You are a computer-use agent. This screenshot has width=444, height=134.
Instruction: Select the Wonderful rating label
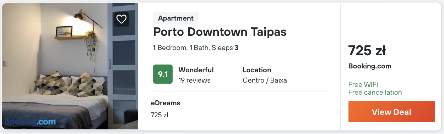point(196,70)
